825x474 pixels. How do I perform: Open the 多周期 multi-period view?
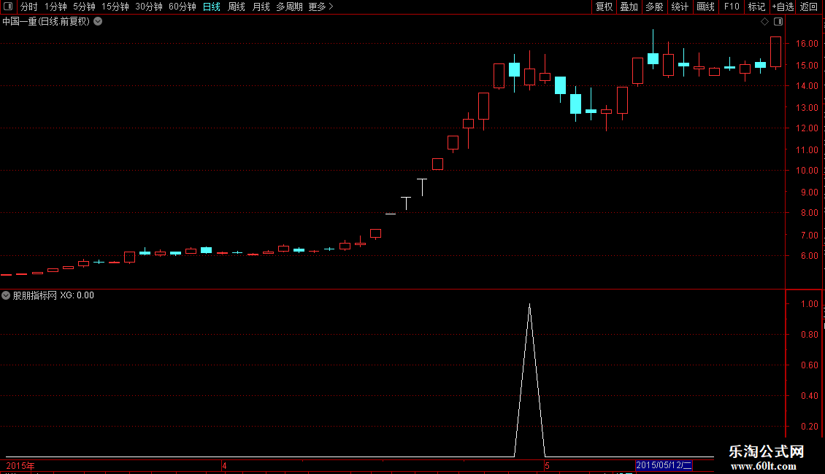click(x=289, y=7)
